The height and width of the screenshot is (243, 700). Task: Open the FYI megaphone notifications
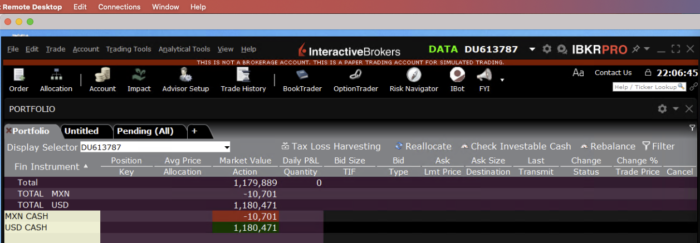coord(484,75)
